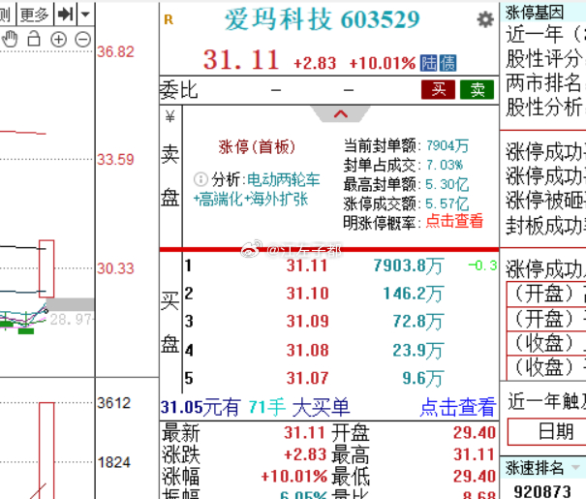Open settings gear beside stock title
Image resolution: width=586 pixels, height=499 pixels.
485,19
